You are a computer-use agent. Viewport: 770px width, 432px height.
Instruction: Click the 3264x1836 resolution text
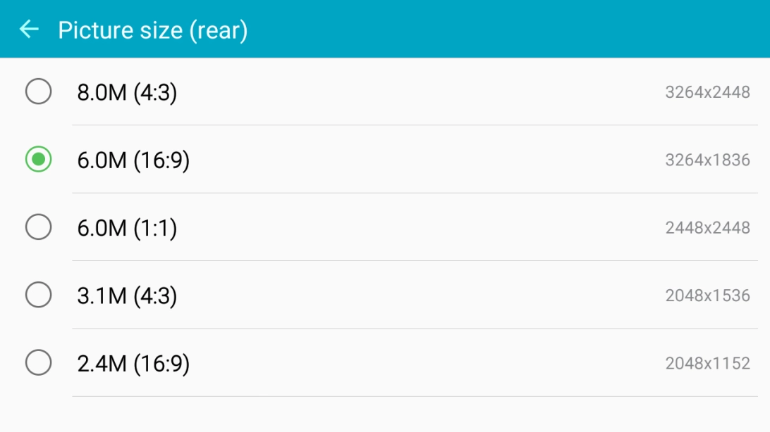coord(707,160)
